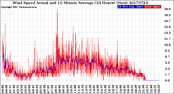The width and height of the screenshot is (174, 94).
Task: Click the 09:56 time label
Action: (x=67, y=89)
